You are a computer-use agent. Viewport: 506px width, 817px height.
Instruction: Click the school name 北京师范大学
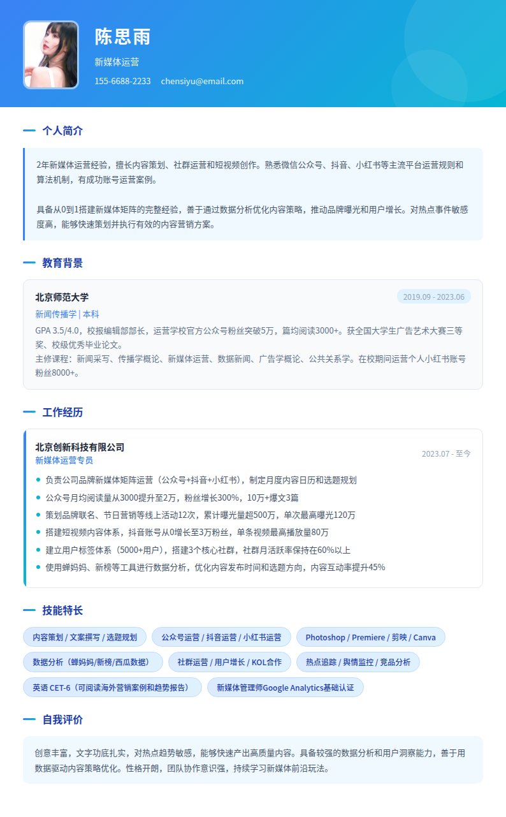(x=62, y=297)
